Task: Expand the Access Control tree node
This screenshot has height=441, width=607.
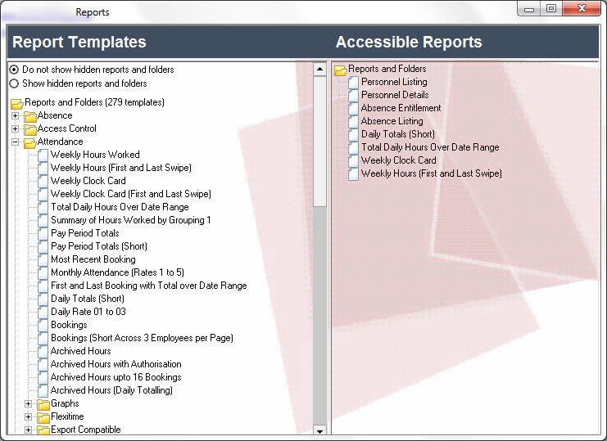Action: tap(15, 129)
